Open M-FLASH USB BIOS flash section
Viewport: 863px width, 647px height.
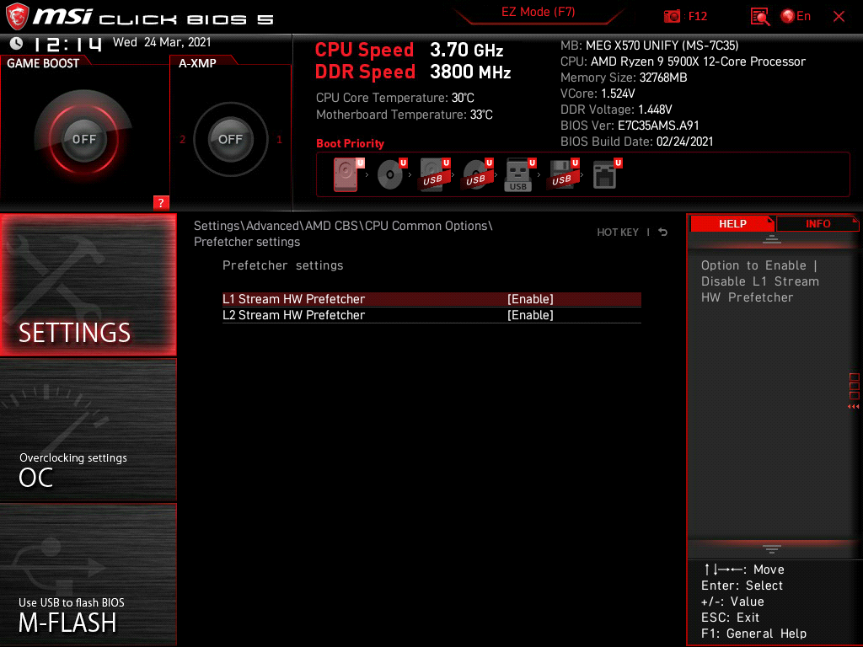(x=88, y=575)
